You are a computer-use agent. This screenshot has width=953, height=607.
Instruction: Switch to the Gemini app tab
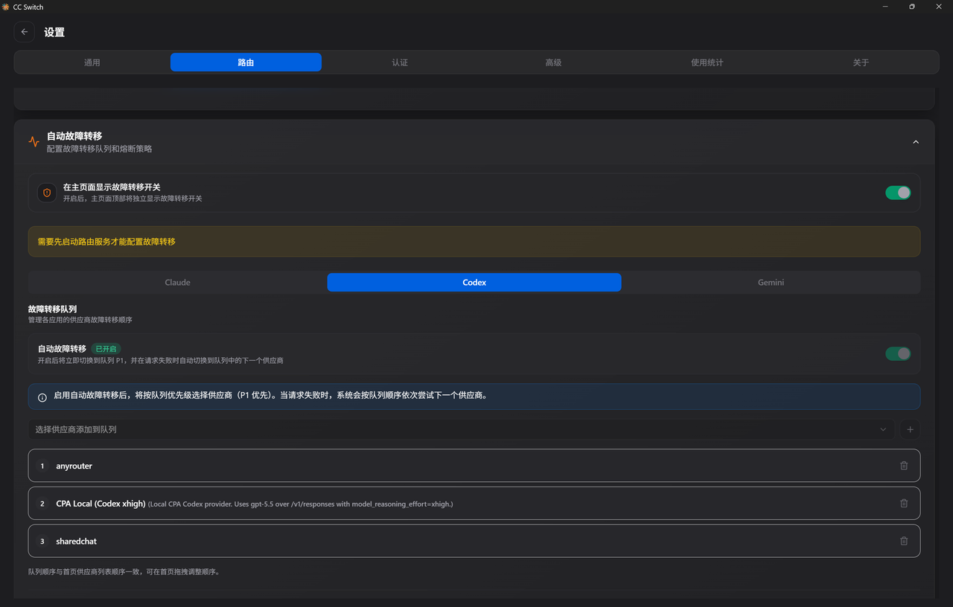(771, 283)
